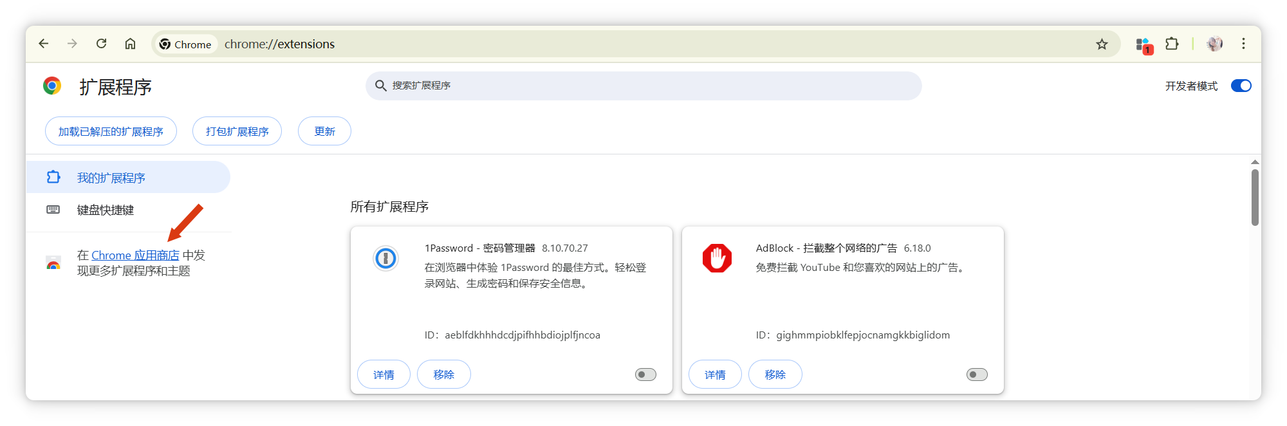Image resolution: width=1287 pixels, height=426 pixels.
Task: Click the browser forward arrow
Action: point(72,44)
